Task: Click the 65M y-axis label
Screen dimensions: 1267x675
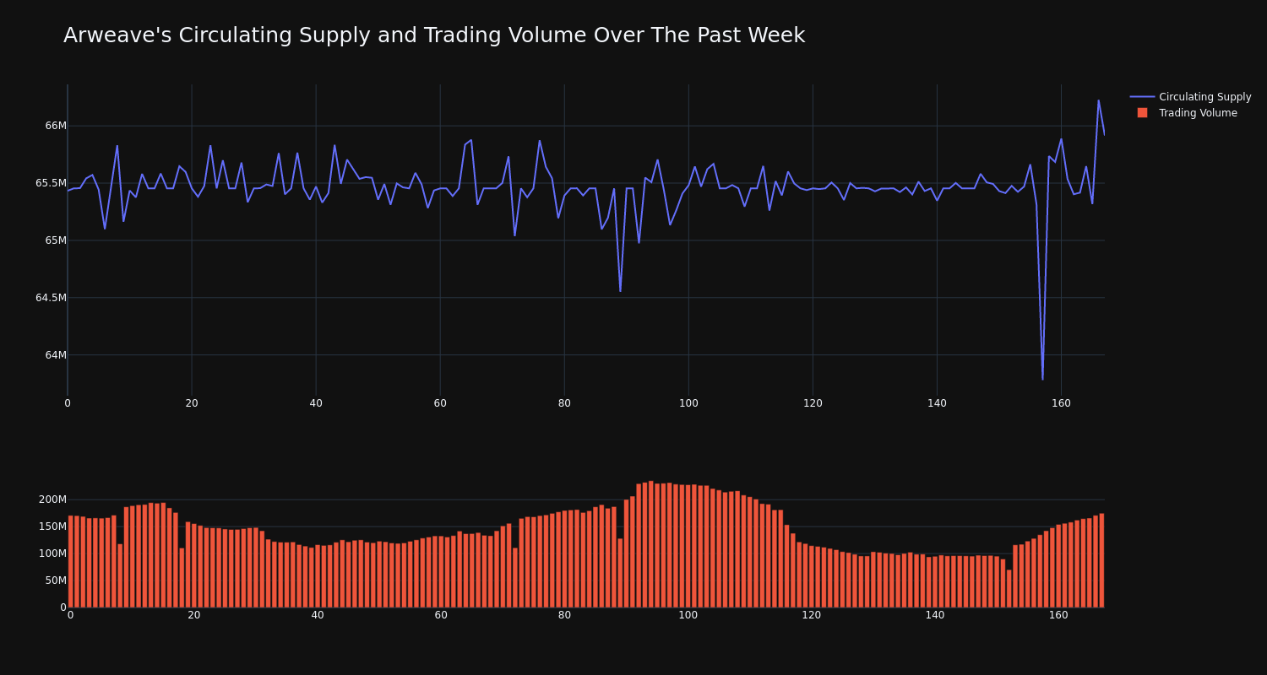Action: pyautogui.click(x=56, y=240)
